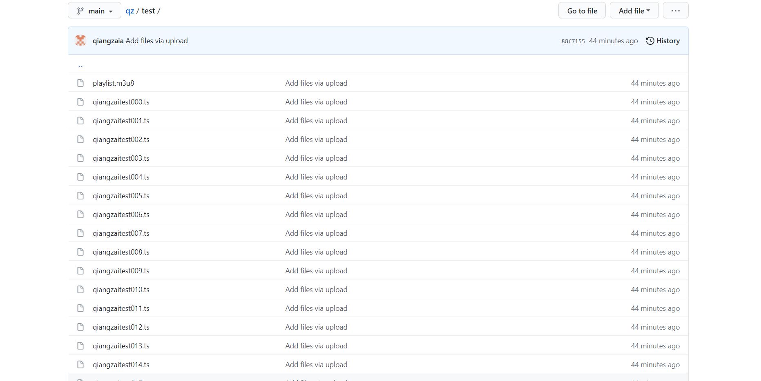Image resolution: width=761 pixels, height=381 pixels.
Task: Open the qiangzaia author profile link
Action: (x=108, y=41)
